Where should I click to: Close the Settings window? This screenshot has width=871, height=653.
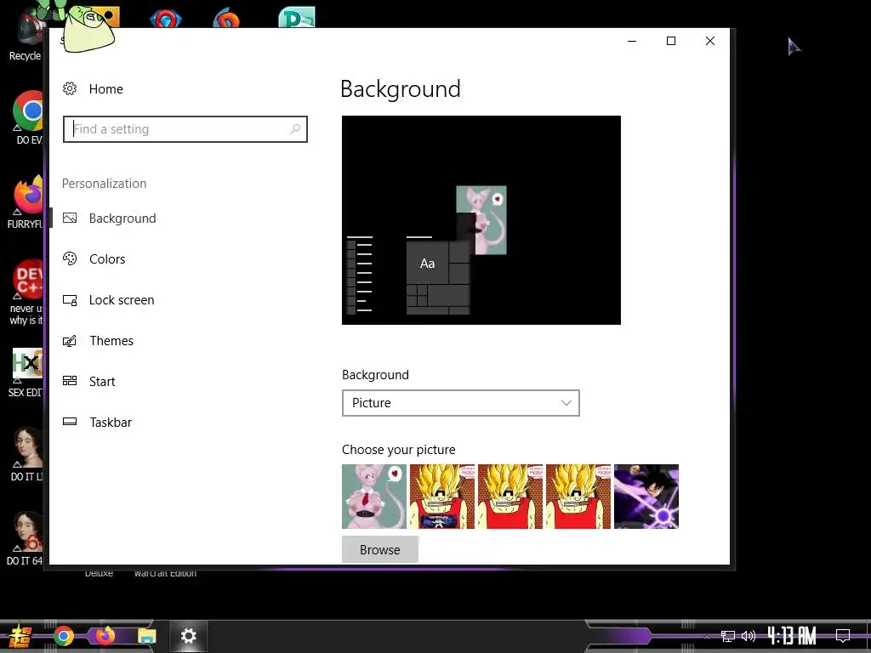pos(710,41)
